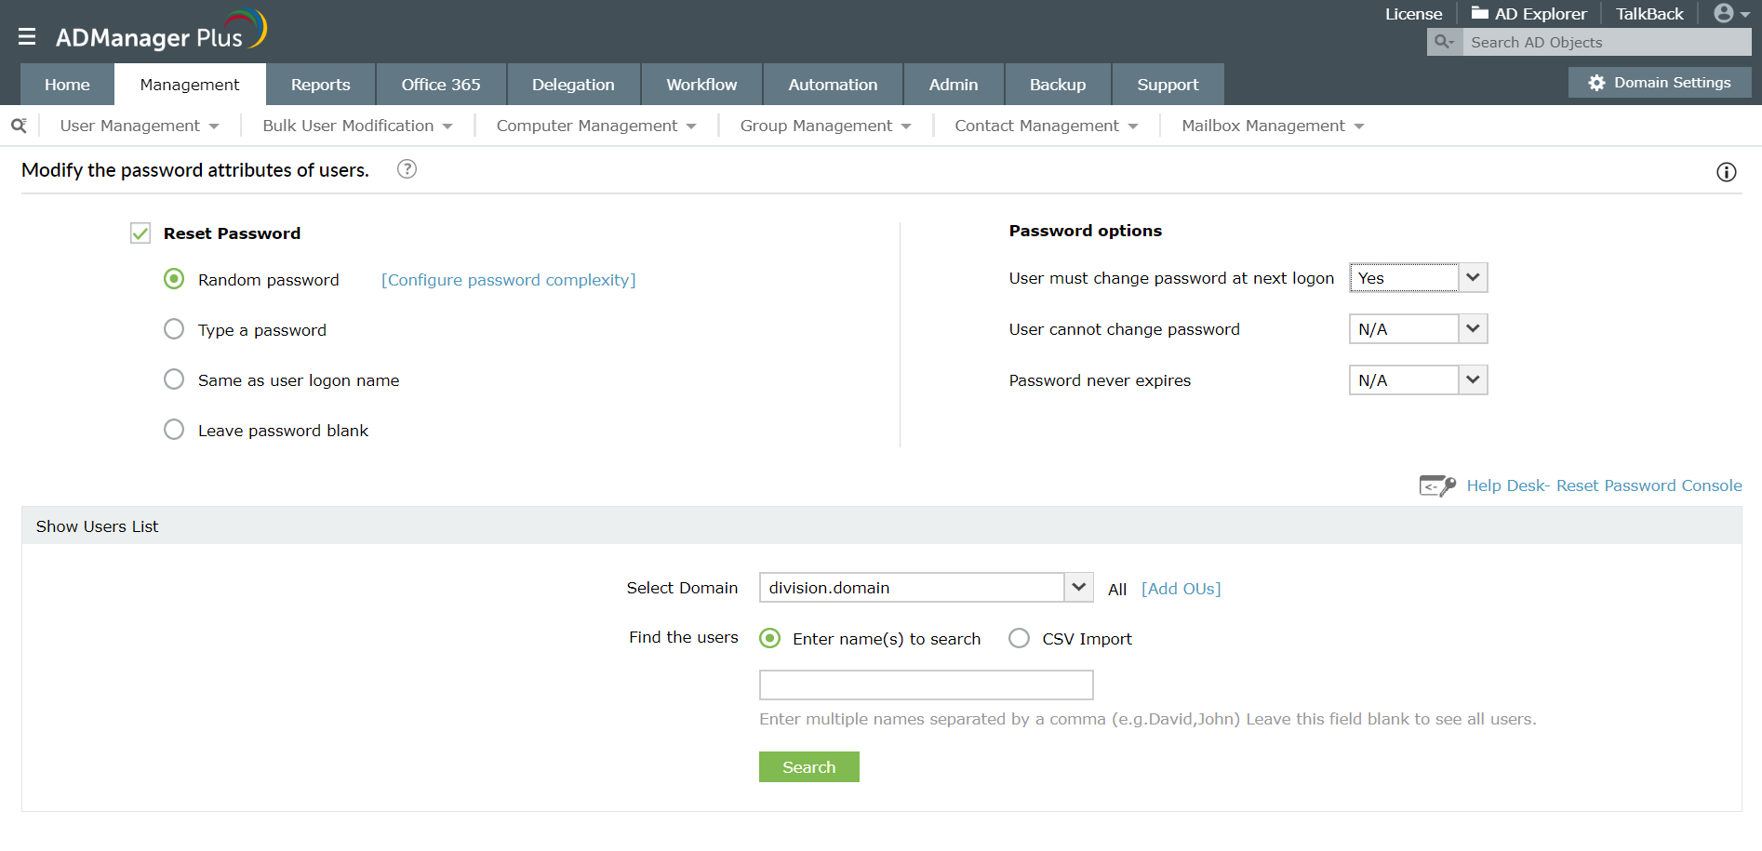This screenshot has height=851, width=1762.
Task: Select Enter name(s) to search radio
Action: tap(769, 638)
